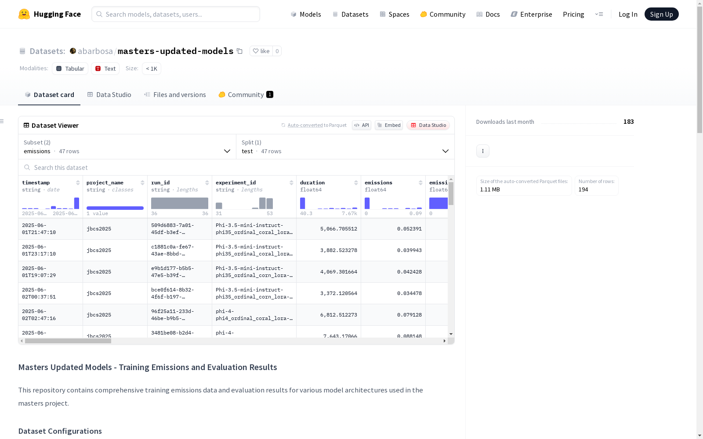Go to Spaces

(395, 14)
